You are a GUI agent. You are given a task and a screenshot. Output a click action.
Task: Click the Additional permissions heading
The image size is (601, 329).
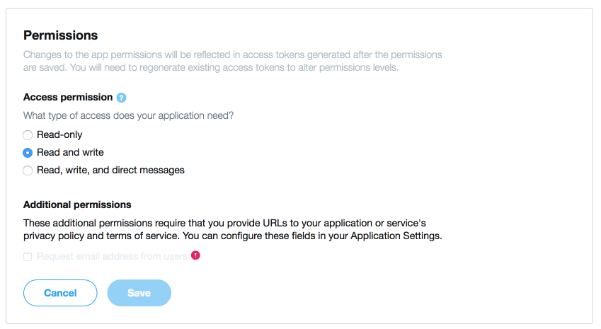[x=77, y=204]
